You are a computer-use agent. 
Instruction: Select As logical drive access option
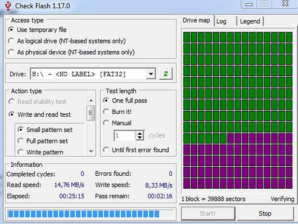point(67,41)
